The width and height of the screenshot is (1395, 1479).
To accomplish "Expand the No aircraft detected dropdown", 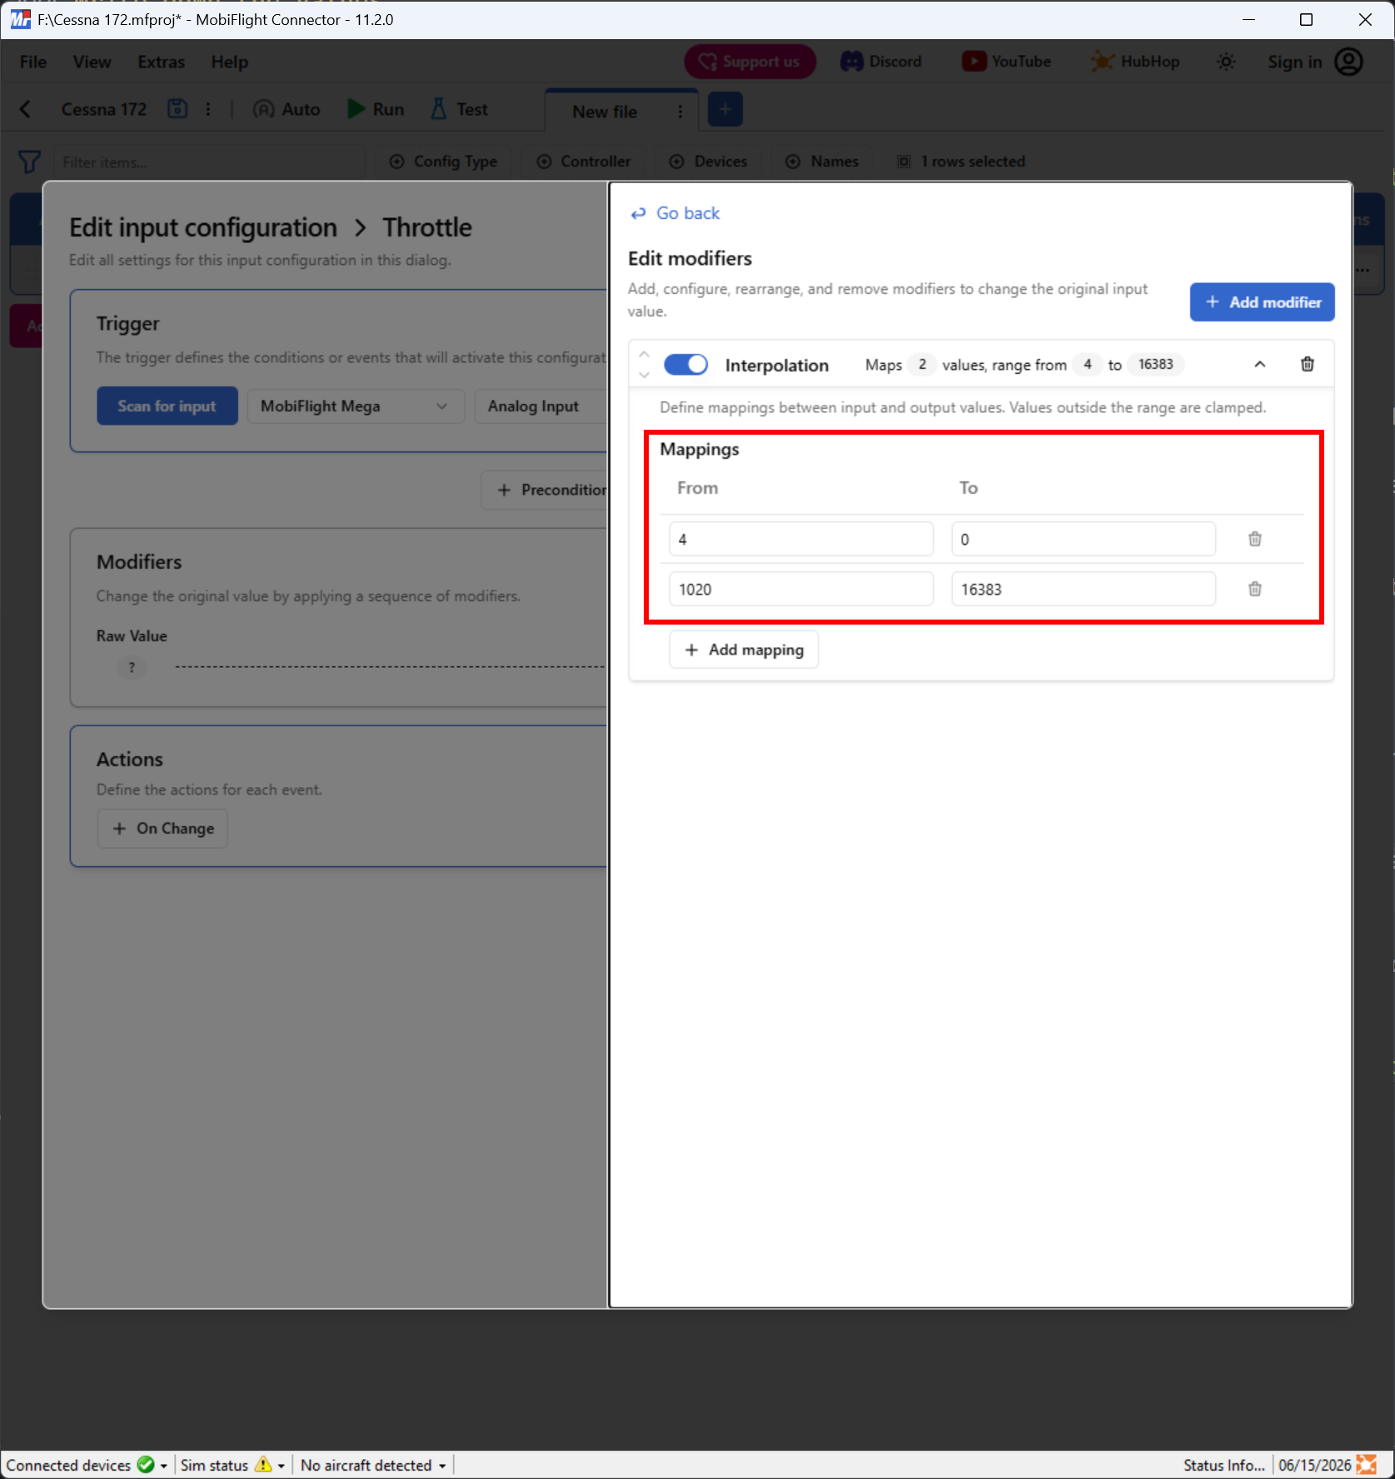I will (442, 1466).
